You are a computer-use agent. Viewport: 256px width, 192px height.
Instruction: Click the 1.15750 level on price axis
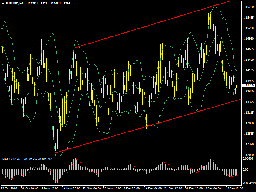(248, 7)
